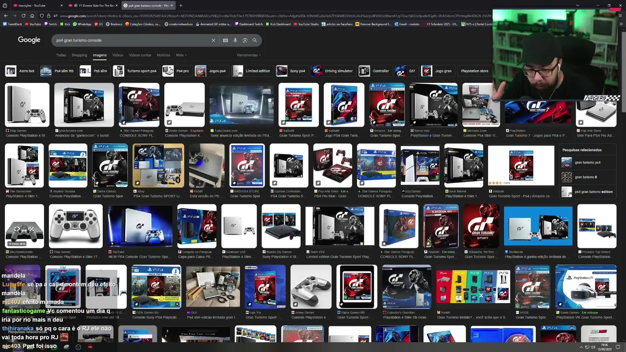Open related search ps4 gran turismo edition
Image resolution: width=626 pixels, height=352 pixels.
tap(588, 192)
